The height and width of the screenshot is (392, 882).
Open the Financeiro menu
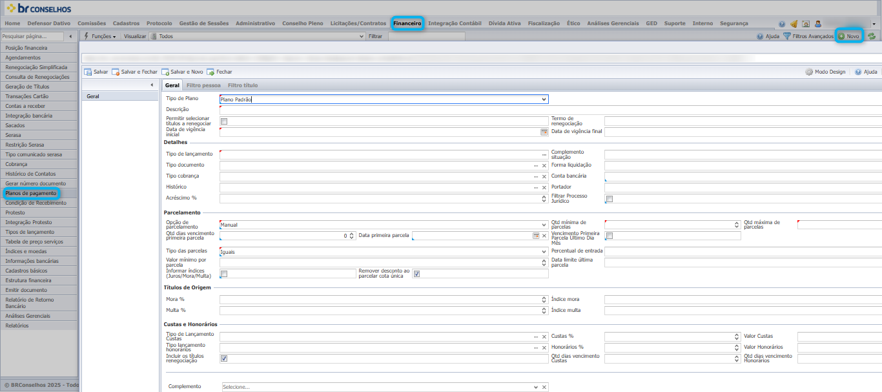[407, 23]
